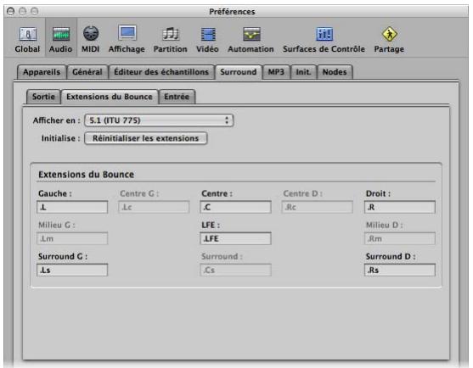Open the Entrée sub-tab
The height and width of the screenshot is (368, 473).
click(x=177, y=97)
